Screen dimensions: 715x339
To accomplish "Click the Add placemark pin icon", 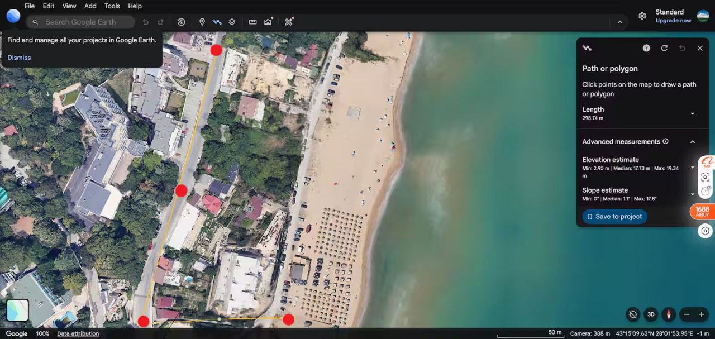I will pyautogui.click(x=202, y=22).
